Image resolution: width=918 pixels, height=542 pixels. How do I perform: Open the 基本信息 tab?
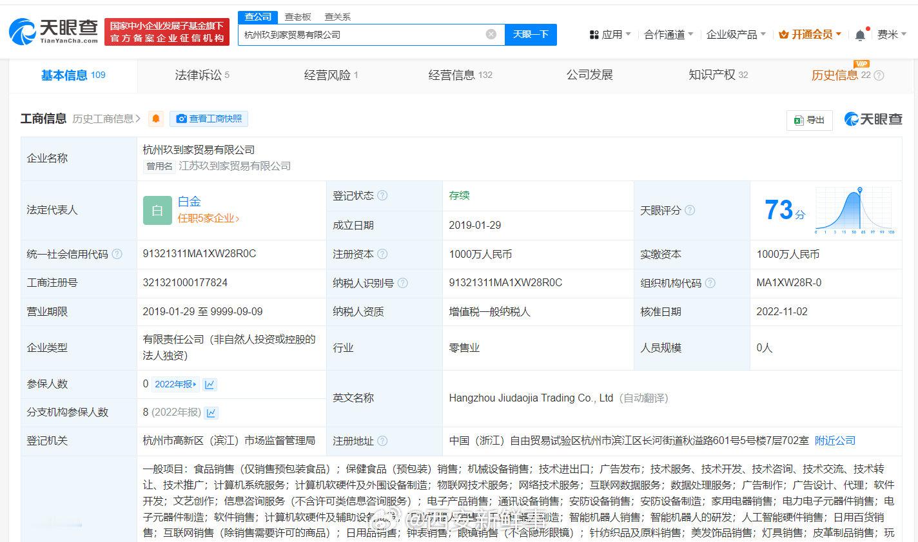(x=73, y=75)
